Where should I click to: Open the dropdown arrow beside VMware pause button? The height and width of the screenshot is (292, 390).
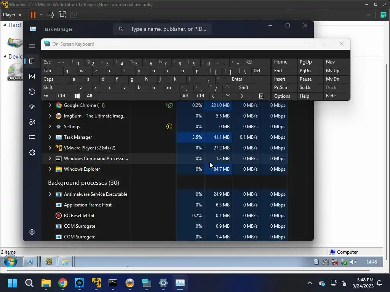click(41, 15)
